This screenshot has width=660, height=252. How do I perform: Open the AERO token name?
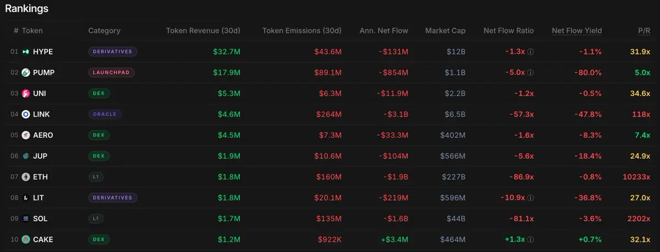(43, 135)
